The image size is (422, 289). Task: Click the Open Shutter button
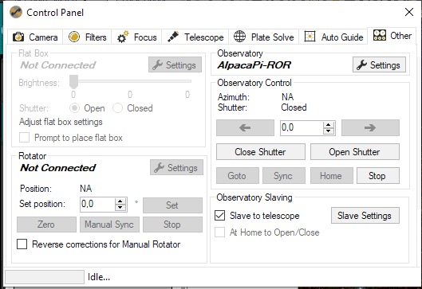click(x=355, y=152)
